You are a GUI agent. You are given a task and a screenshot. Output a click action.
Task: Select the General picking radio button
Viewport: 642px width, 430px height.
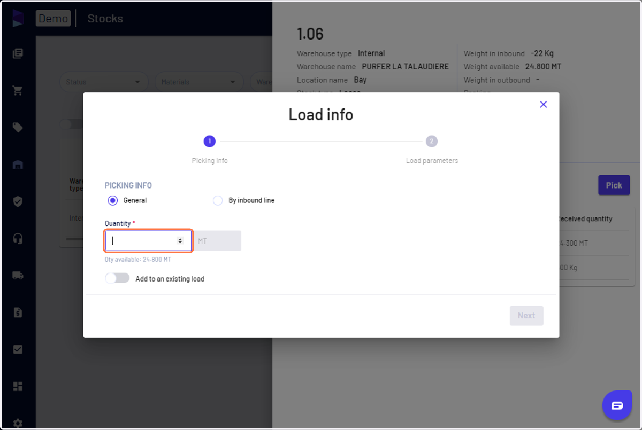(112, 200)
